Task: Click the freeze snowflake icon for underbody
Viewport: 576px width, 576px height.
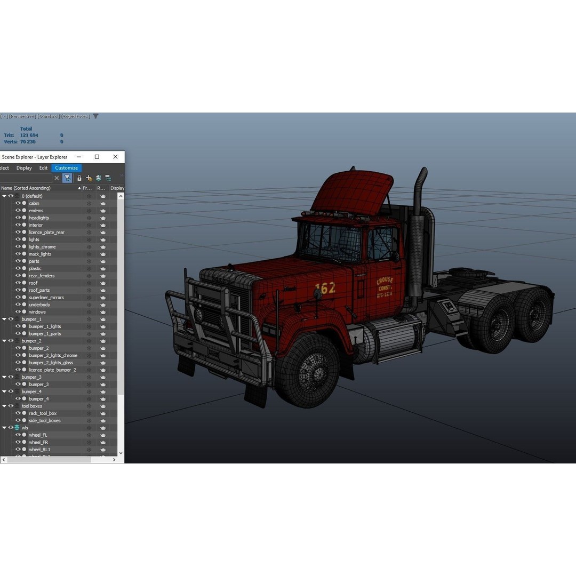Action: coord(89,305)
